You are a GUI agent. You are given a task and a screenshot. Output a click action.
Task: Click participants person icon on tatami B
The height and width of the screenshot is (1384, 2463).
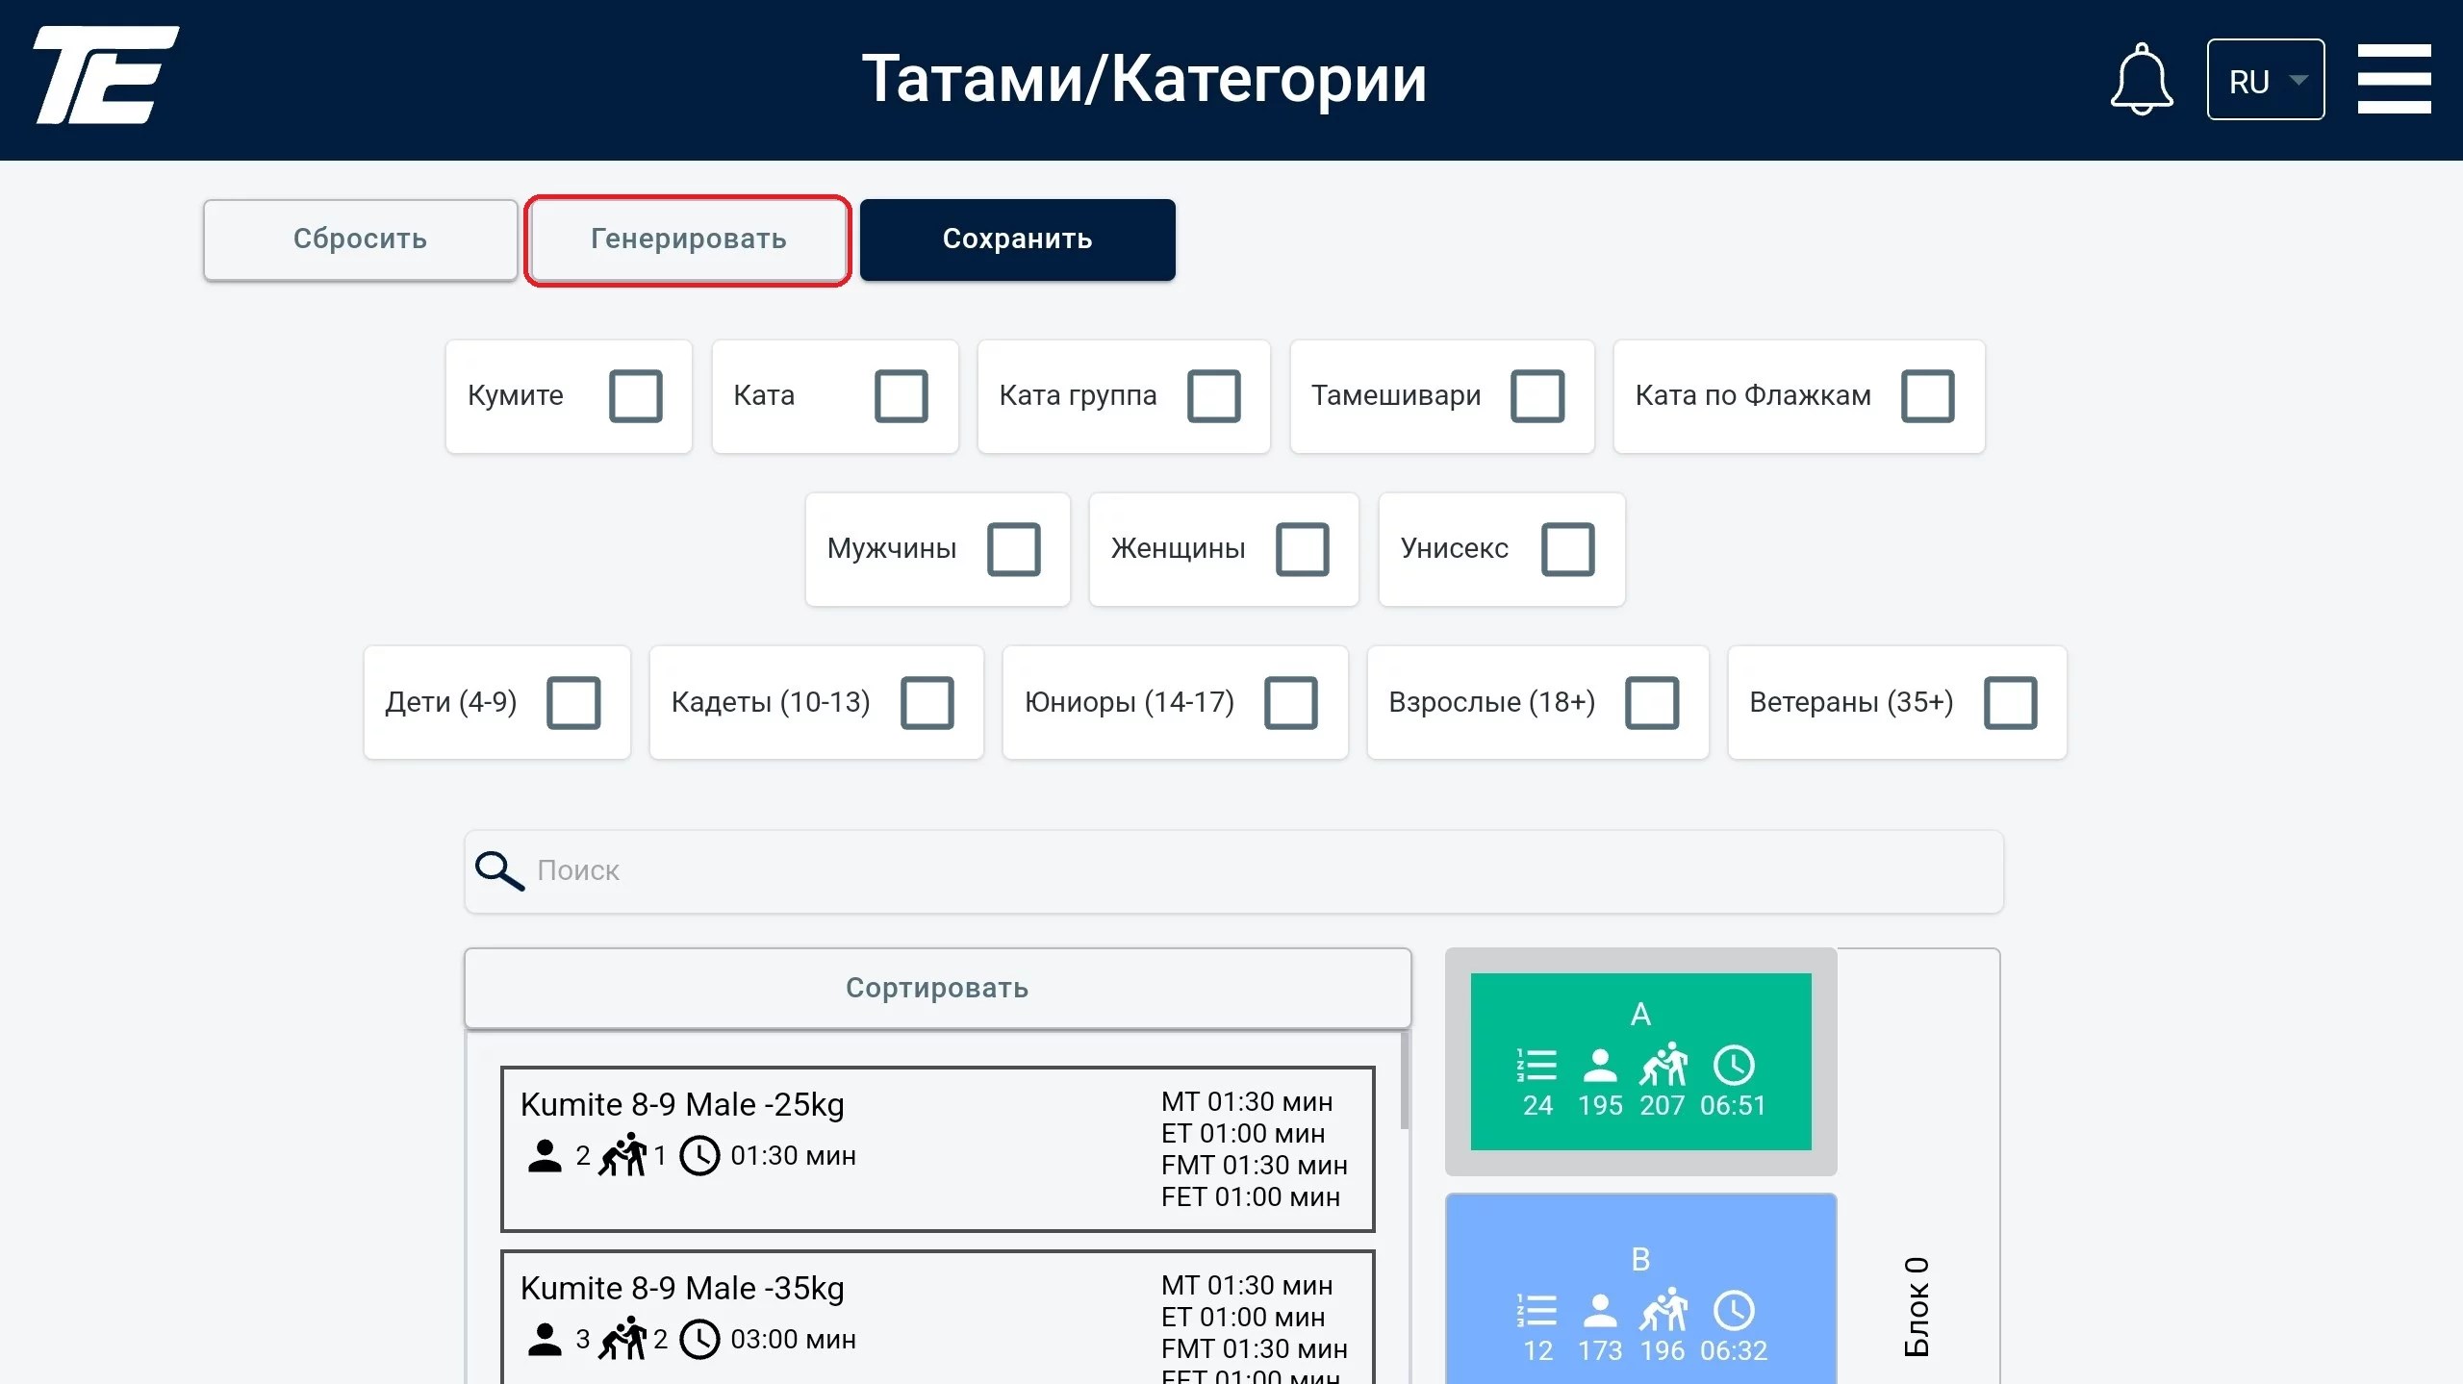(1600, 1310)
